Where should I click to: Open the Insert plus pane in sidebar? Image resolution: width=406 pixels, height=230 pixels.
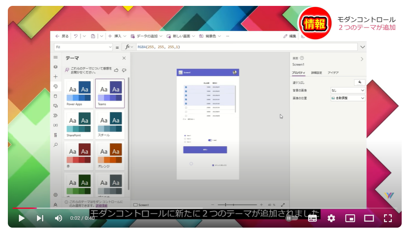point(56,77)
